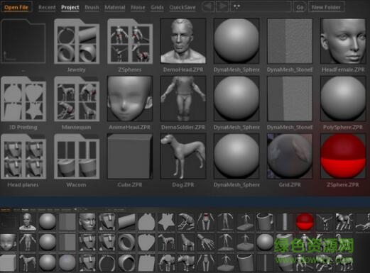The height and width of the screenshot is (273, 370).
Task: Focus the LightBox search field
Action: click(261, 7)
